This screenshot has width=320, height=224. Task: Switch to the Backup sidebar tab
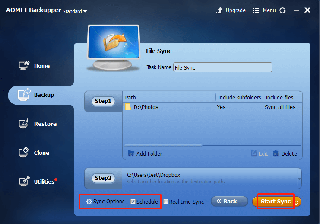tap(41, 95)
